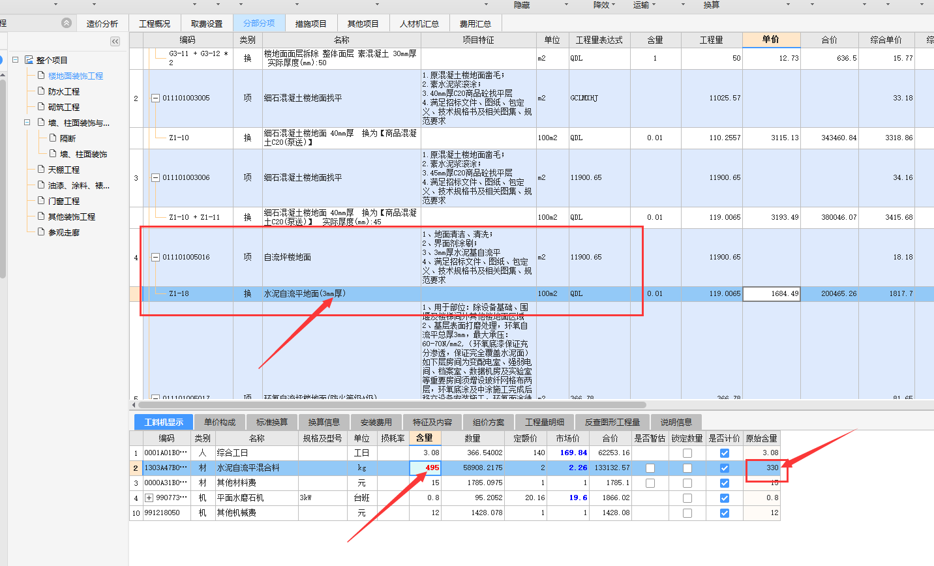Click the 隐藏 toolbar button
This screenshot has width=934, height=566.
522,5
